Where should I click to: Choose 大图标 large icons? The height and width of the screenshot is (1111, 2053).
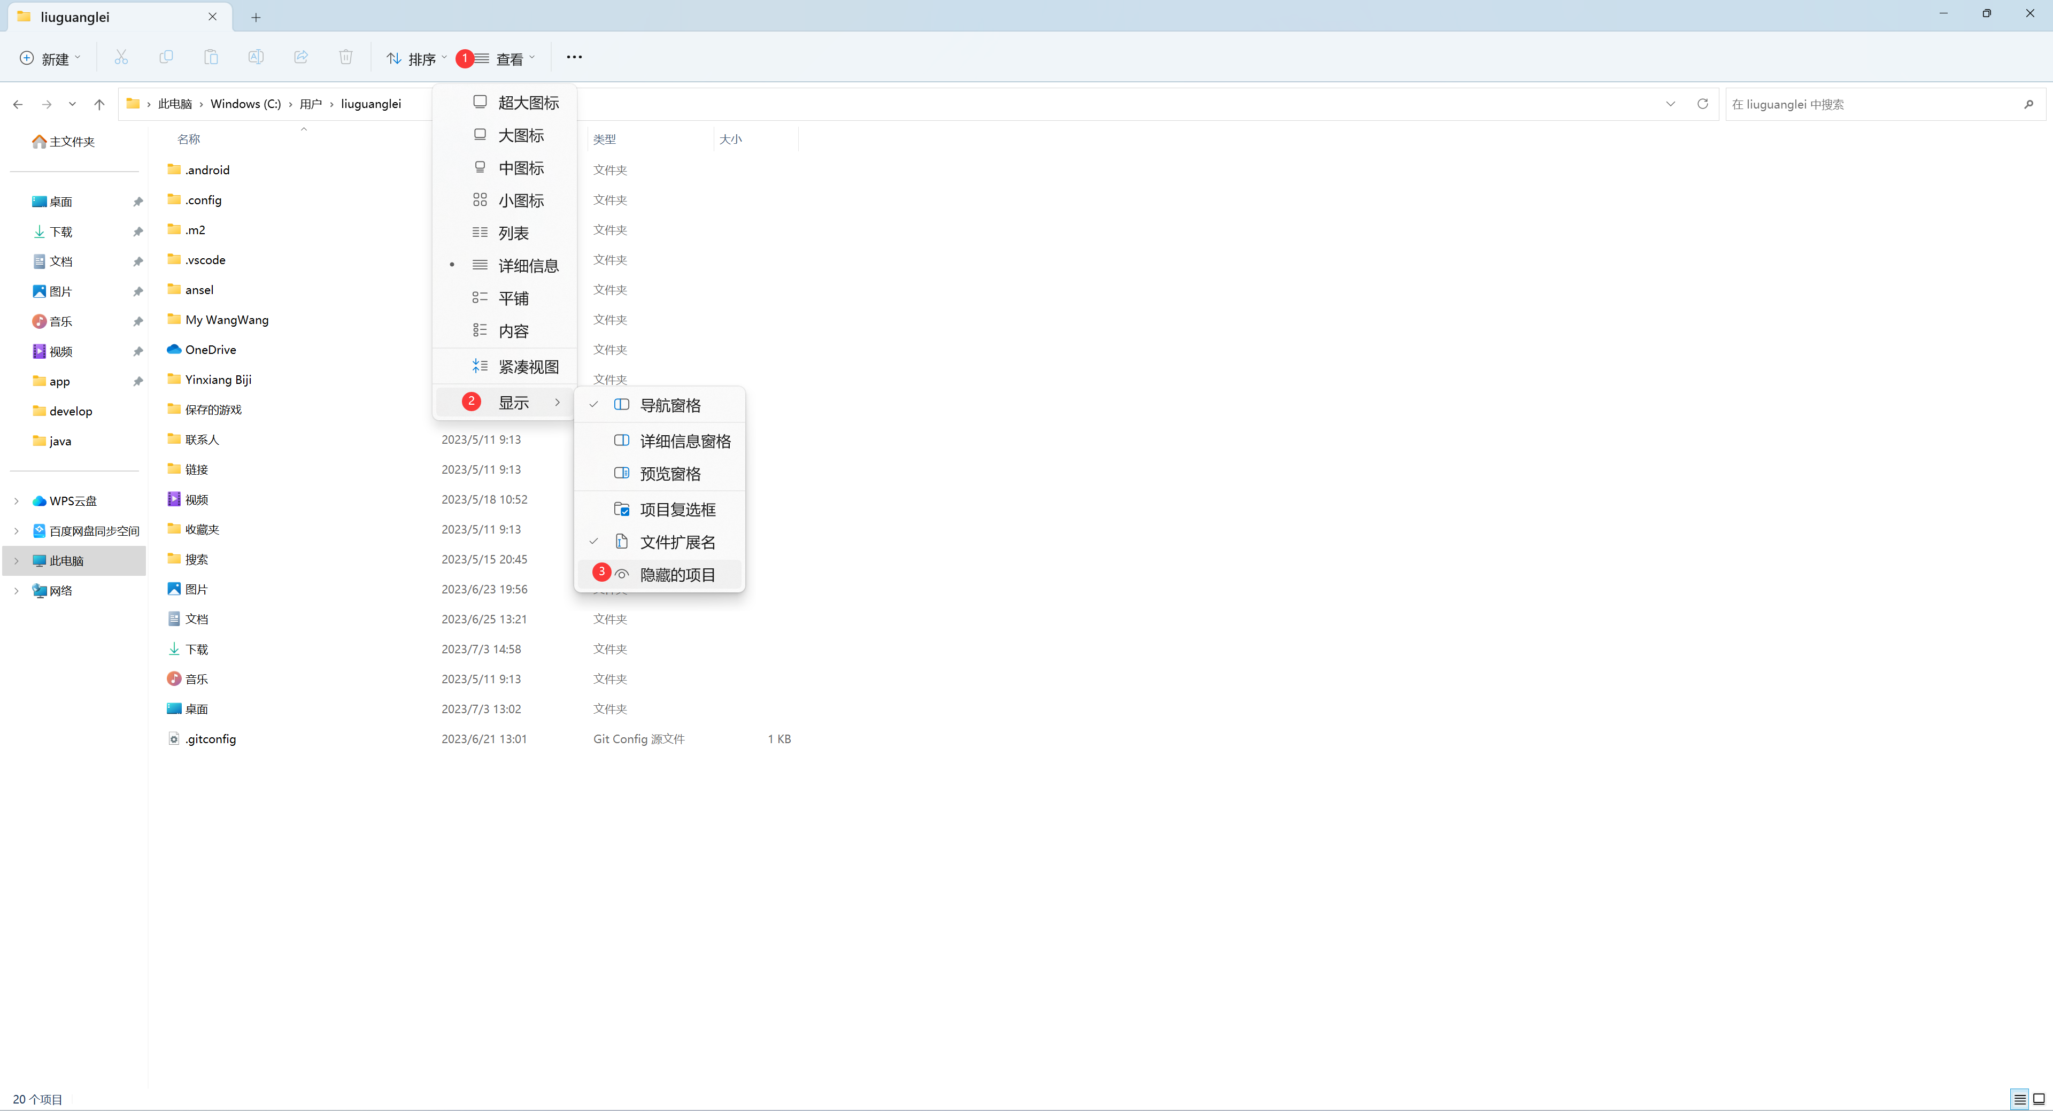(x=505, y=135)
